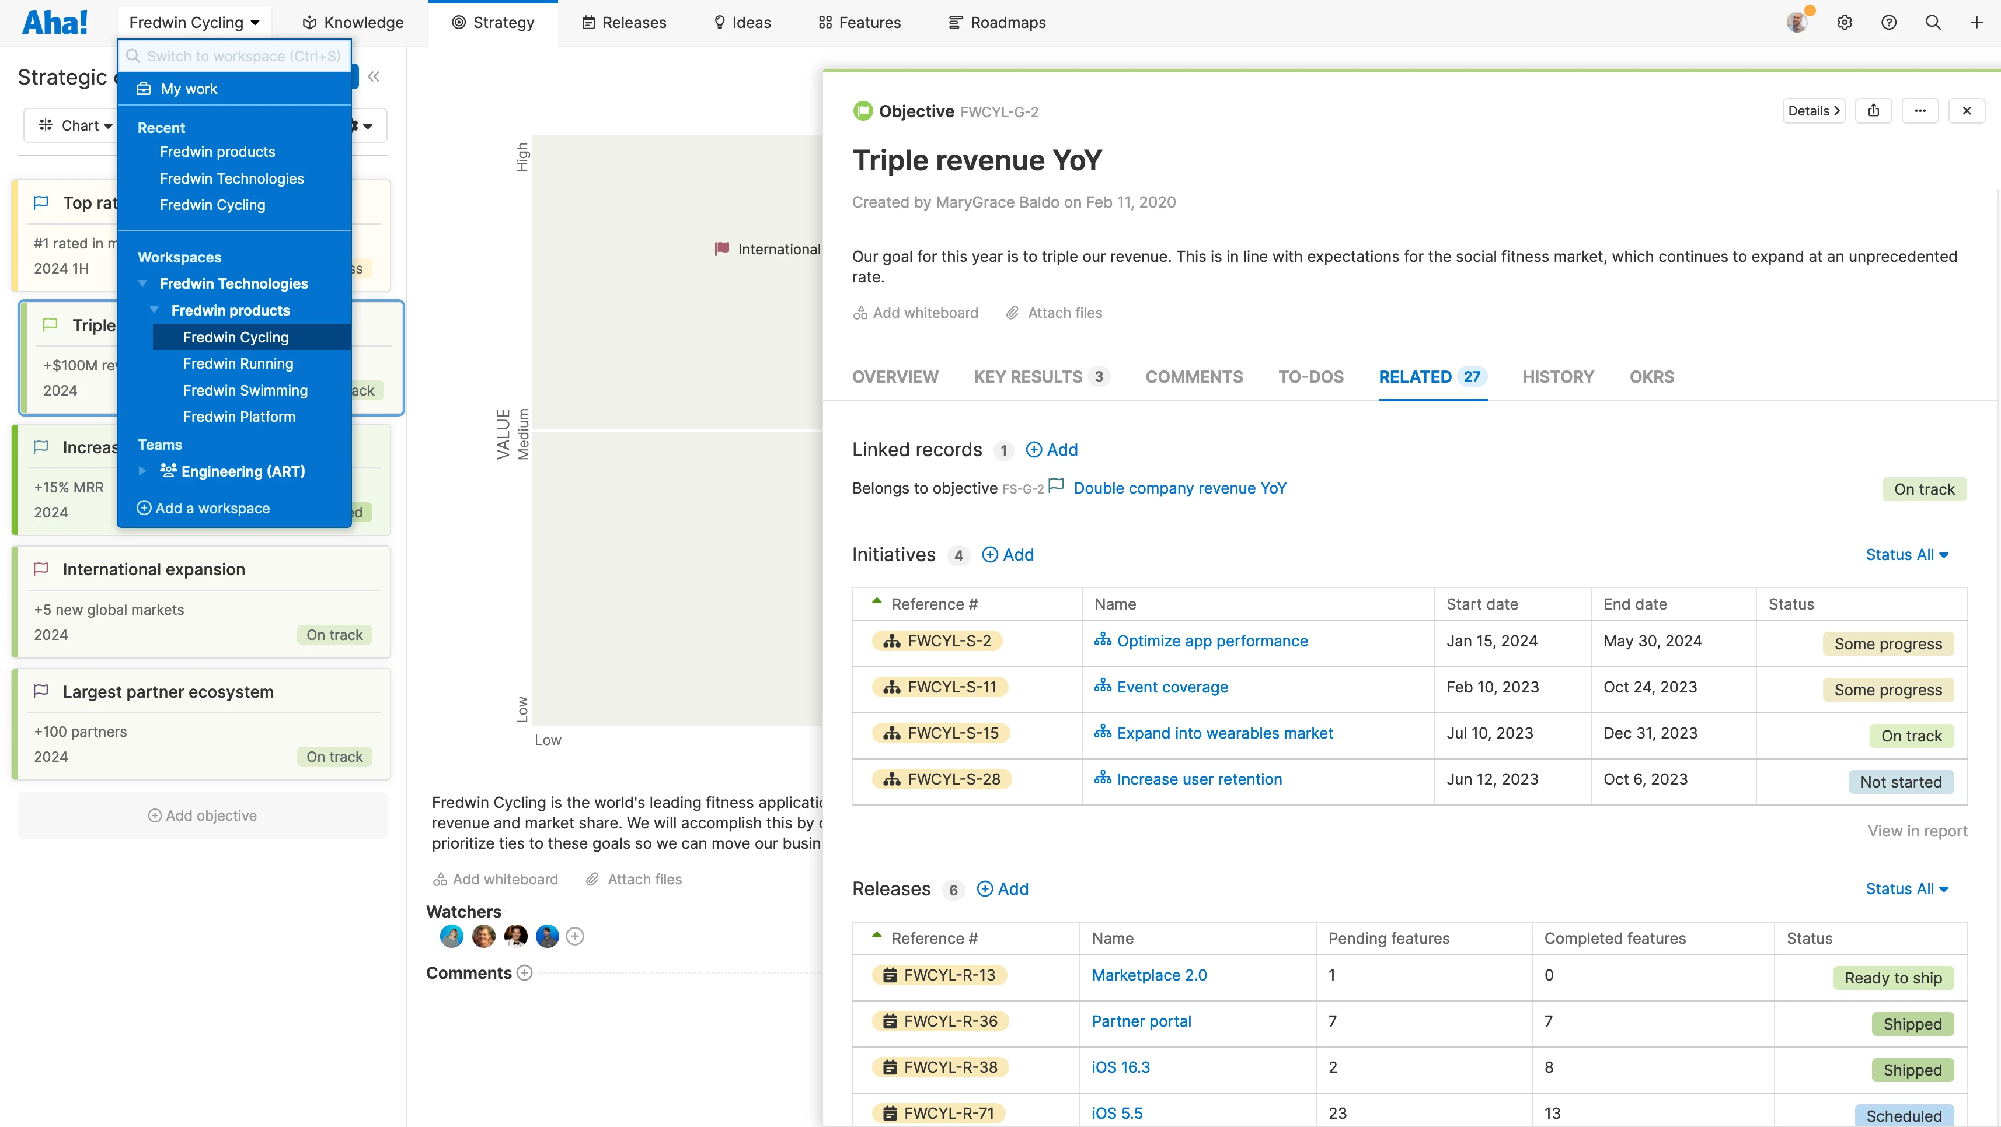The image size is (2001, 1127).
Task: Collapse Fredwin products workspace node
Action: coord(154,310)
